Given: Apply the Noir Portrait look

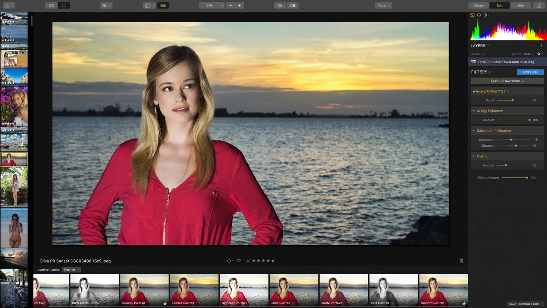Looking at the screenshot, I should pyautogui.click(x=394, y=290).
